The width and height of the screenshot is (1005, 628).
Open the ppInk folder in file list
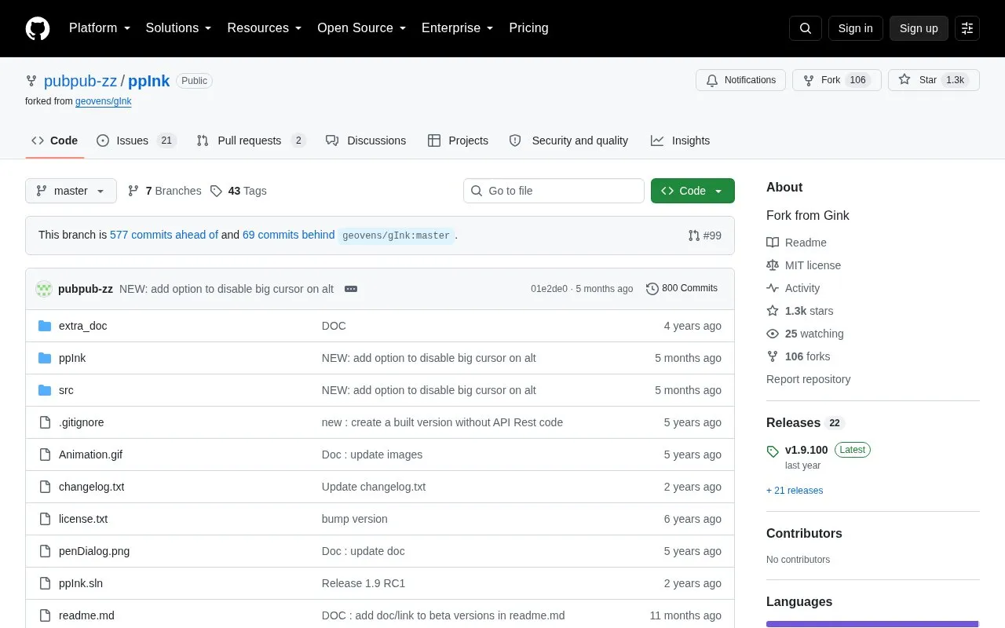(x=72, y=358)
